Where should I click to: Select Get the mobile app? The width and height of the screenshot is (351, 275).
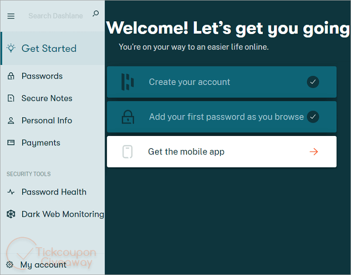coord(221,152)
